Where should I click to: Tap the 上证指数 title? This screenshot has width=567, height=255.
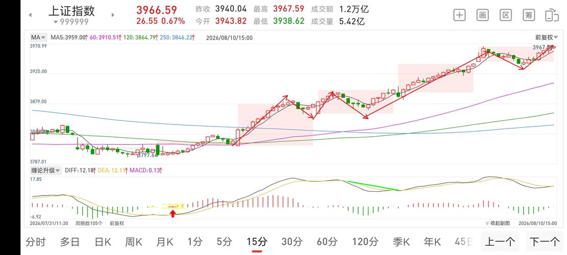pyautogui.click(x=71, y=11)
